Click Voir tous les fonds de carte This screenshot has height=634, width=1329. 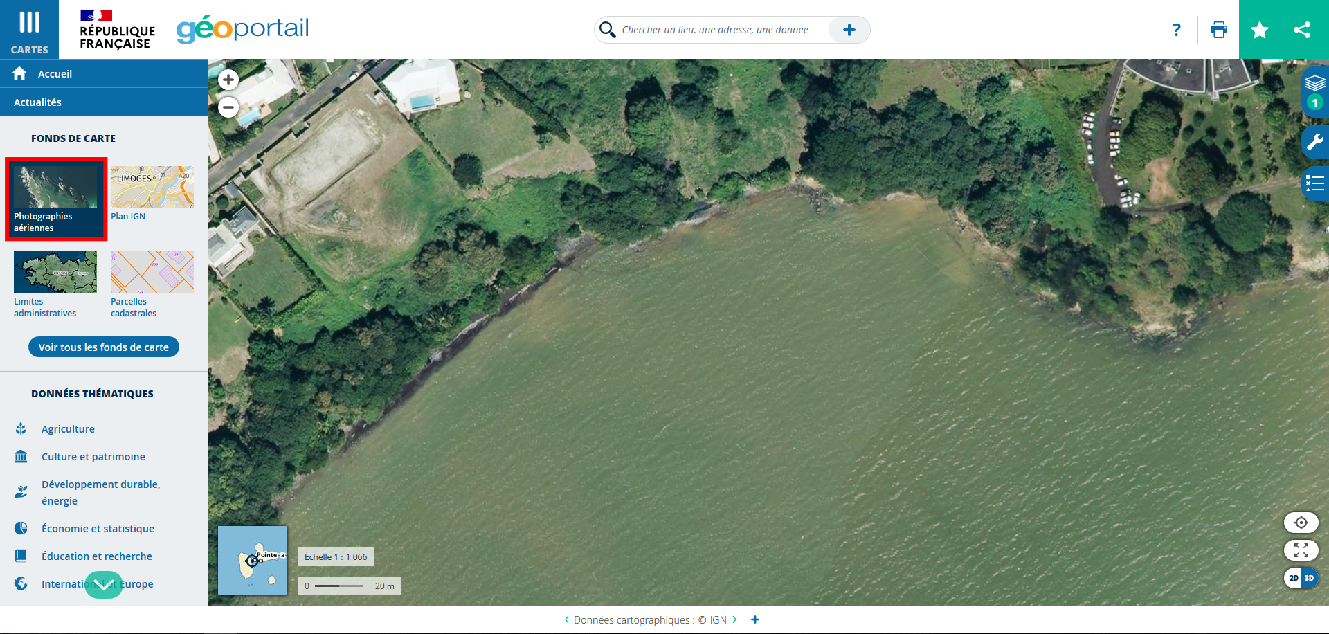[x=104, y=347]
